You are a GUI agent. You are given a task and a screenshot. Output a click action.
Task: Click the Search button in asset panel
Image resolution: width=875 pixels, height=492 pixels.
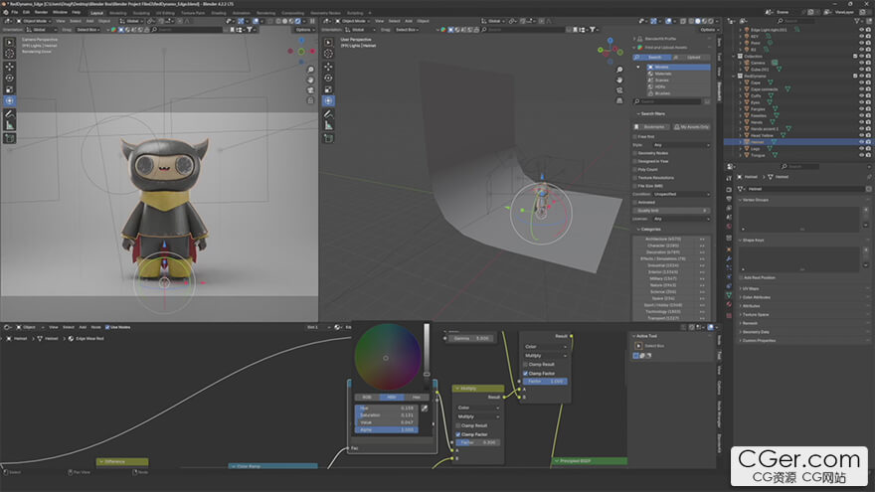coord(652,58)
